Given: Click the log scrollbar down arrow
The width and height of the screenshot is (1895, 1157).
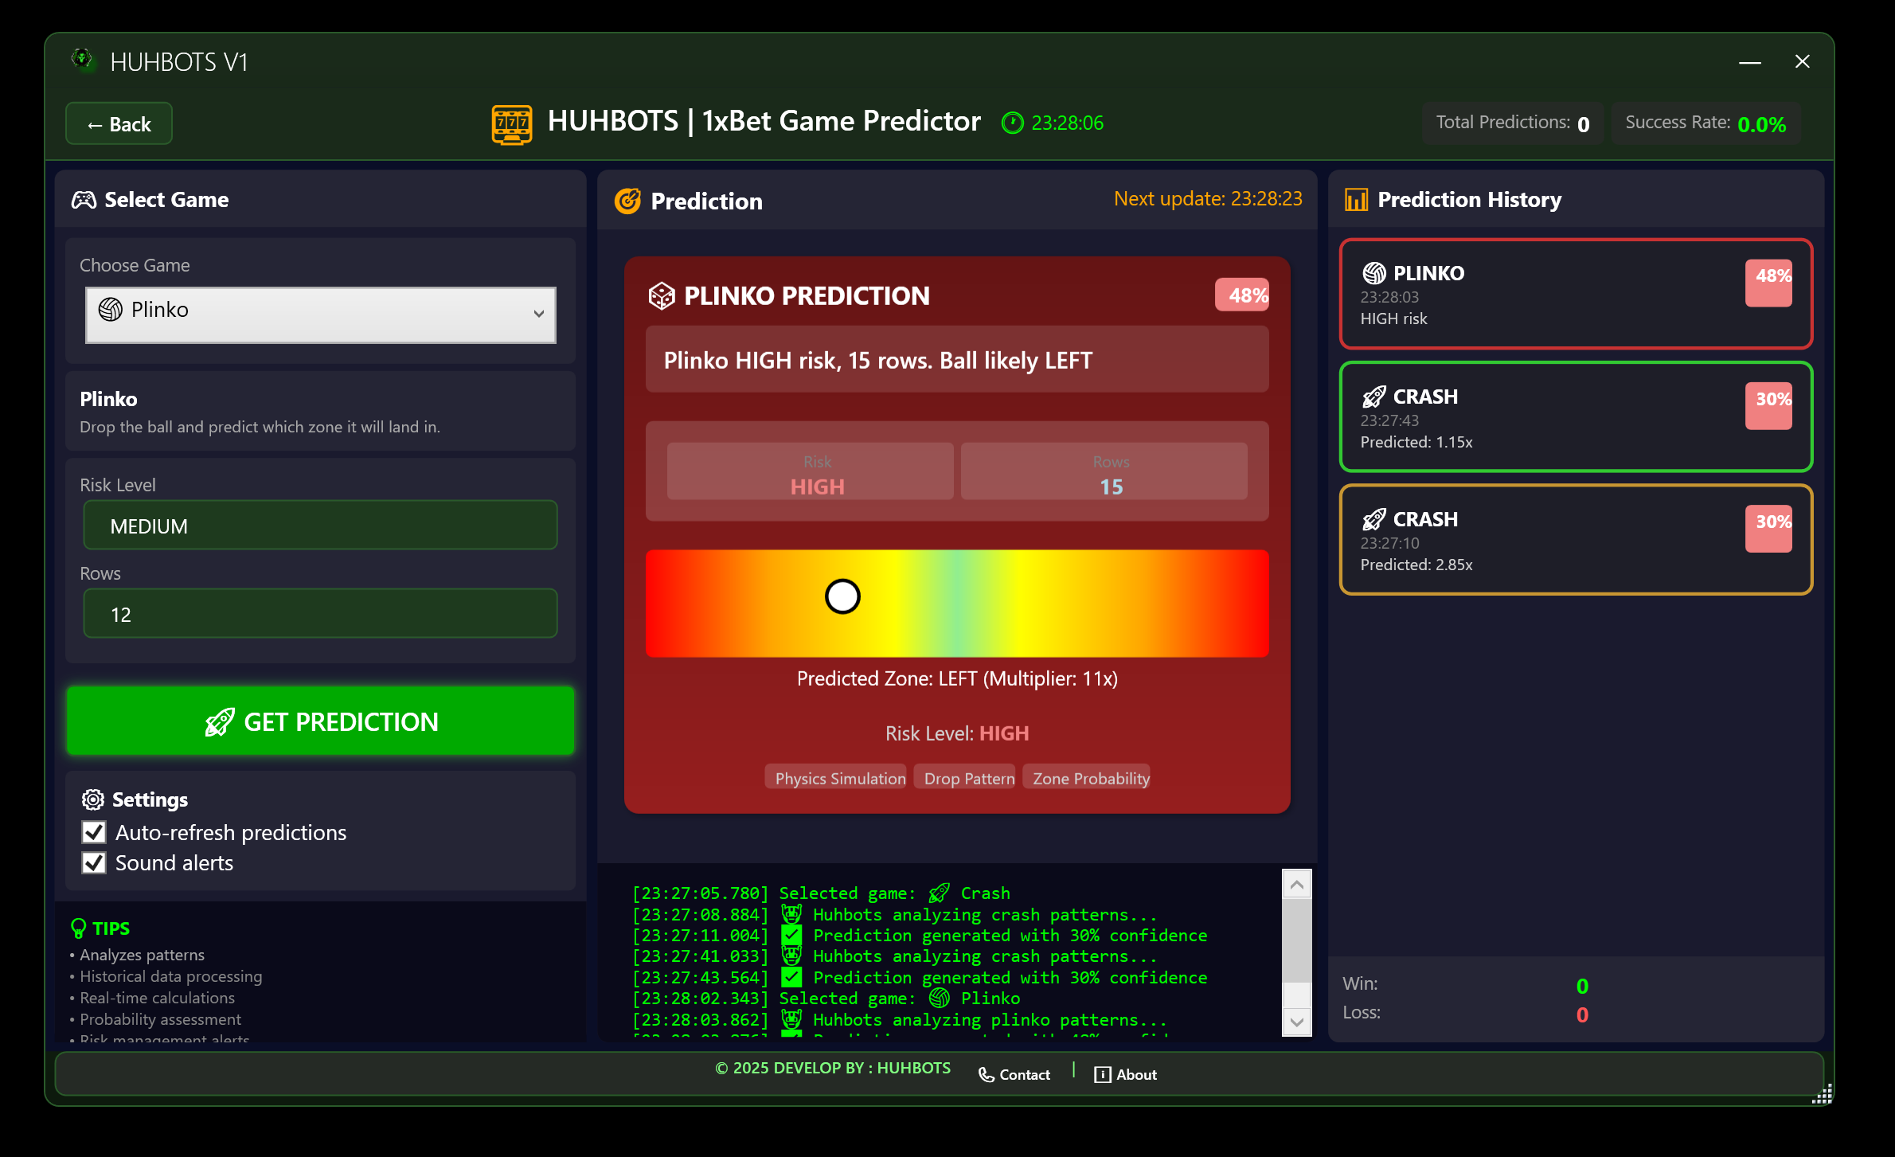Looking at the screenshot, I should click(x=1296, y=1022).
